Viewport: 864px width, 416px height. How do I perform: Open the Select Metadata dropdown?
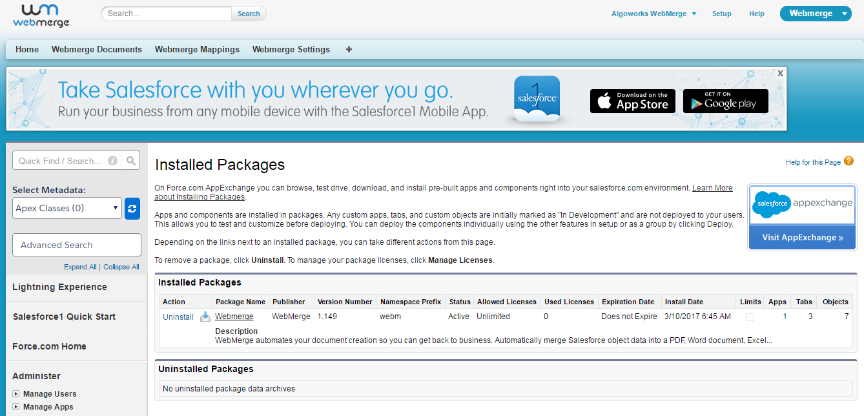[x=67, y=209]
